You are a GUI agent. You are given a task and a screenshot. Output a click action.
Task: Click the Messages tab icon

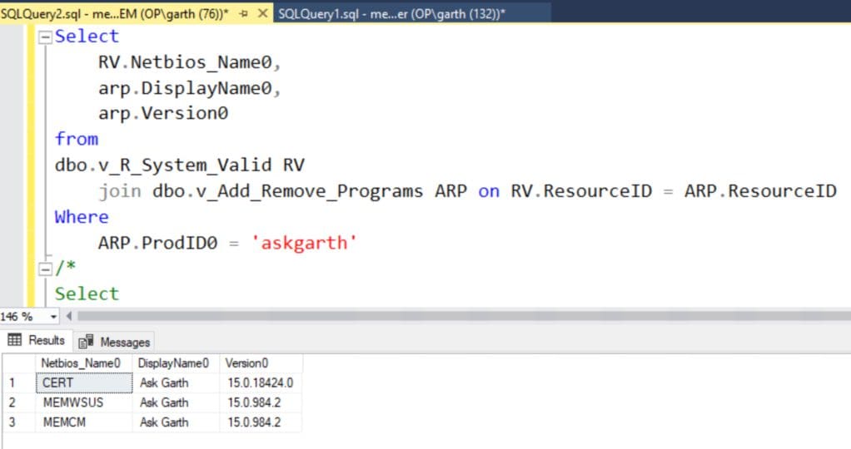click(x=86, y=342)
